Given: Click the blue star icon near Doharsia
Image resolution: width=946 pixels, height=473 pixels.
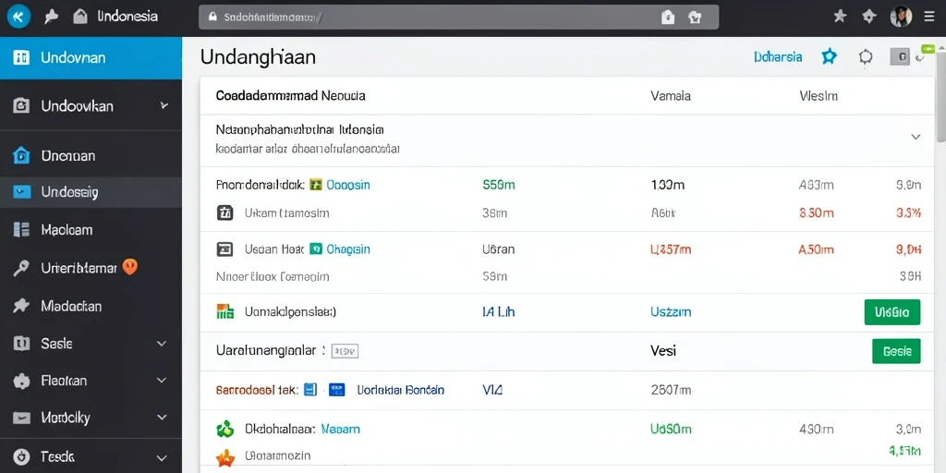Looking at the screenshot, I should [x=830, y=56].
